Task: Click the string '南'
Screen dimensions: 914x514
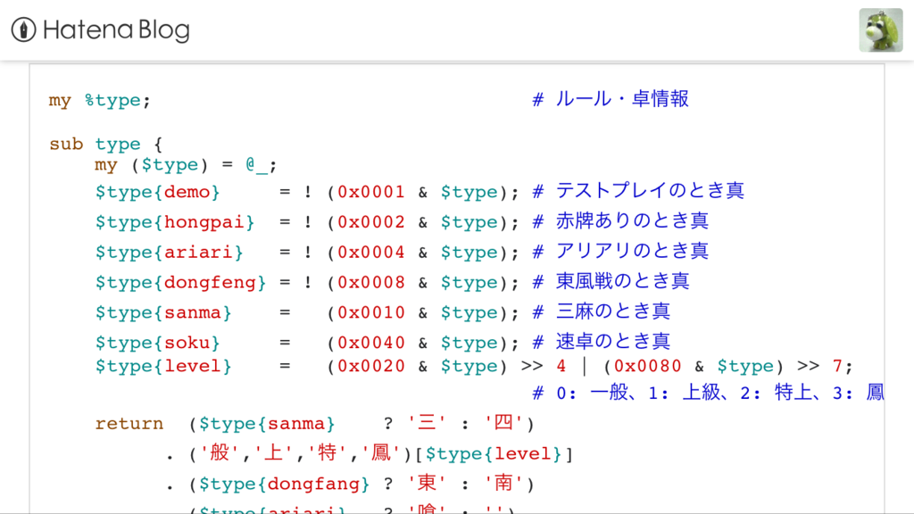Action: (x=503, y=483)
